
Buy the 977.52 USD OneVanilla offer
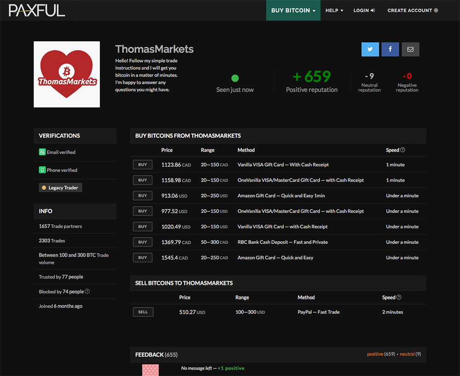[143, 211]
